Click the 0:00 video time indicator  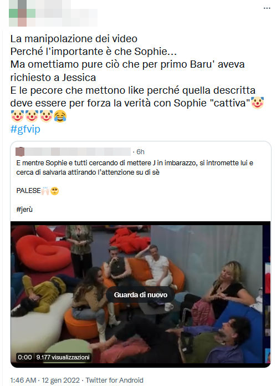tap(25, 357)
